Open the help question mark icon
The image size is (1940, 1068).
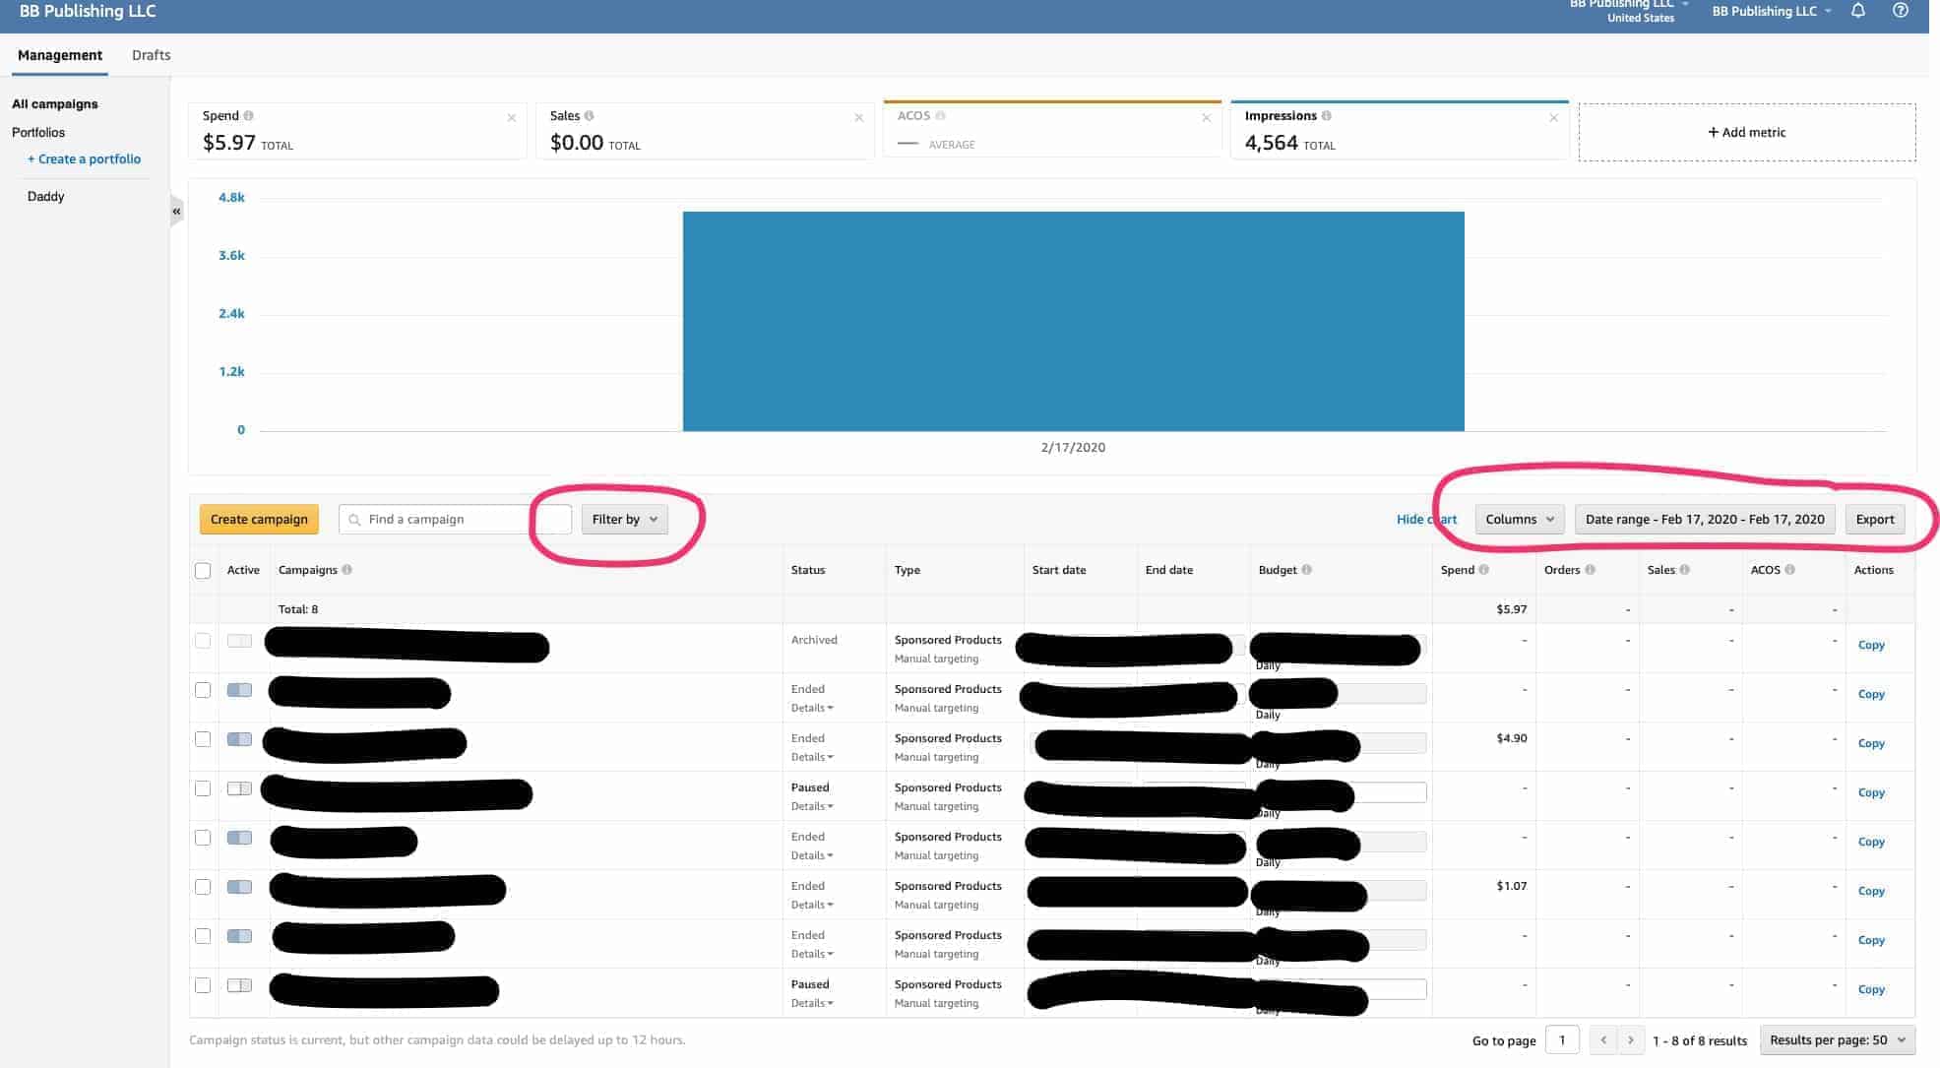(x=1901, y=11)
